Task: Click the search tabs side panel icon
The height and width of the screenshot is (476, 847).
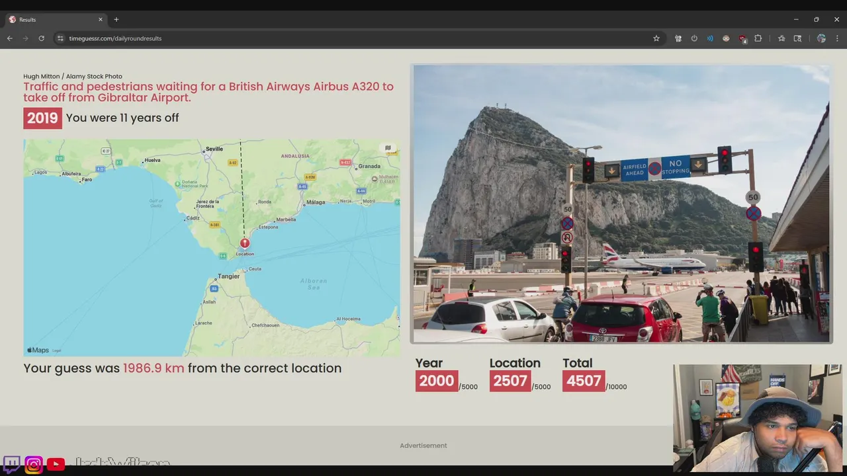Action: 797,38
